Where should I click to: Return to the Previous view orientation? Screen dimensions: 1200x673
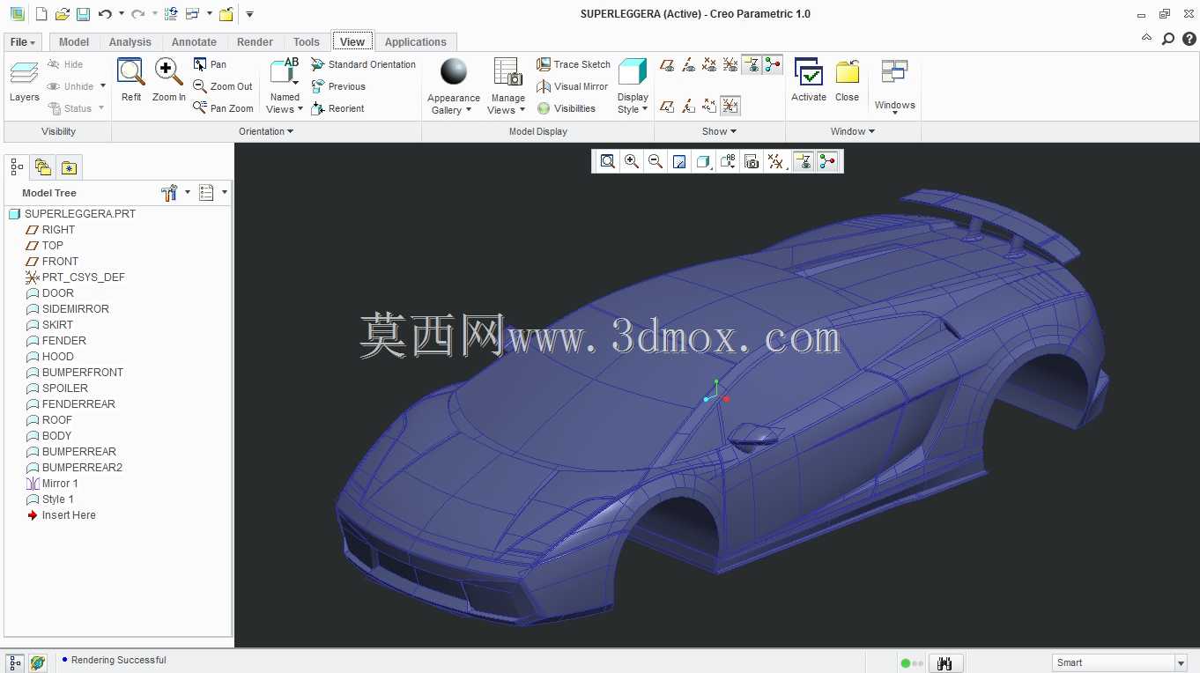point(338,86)
